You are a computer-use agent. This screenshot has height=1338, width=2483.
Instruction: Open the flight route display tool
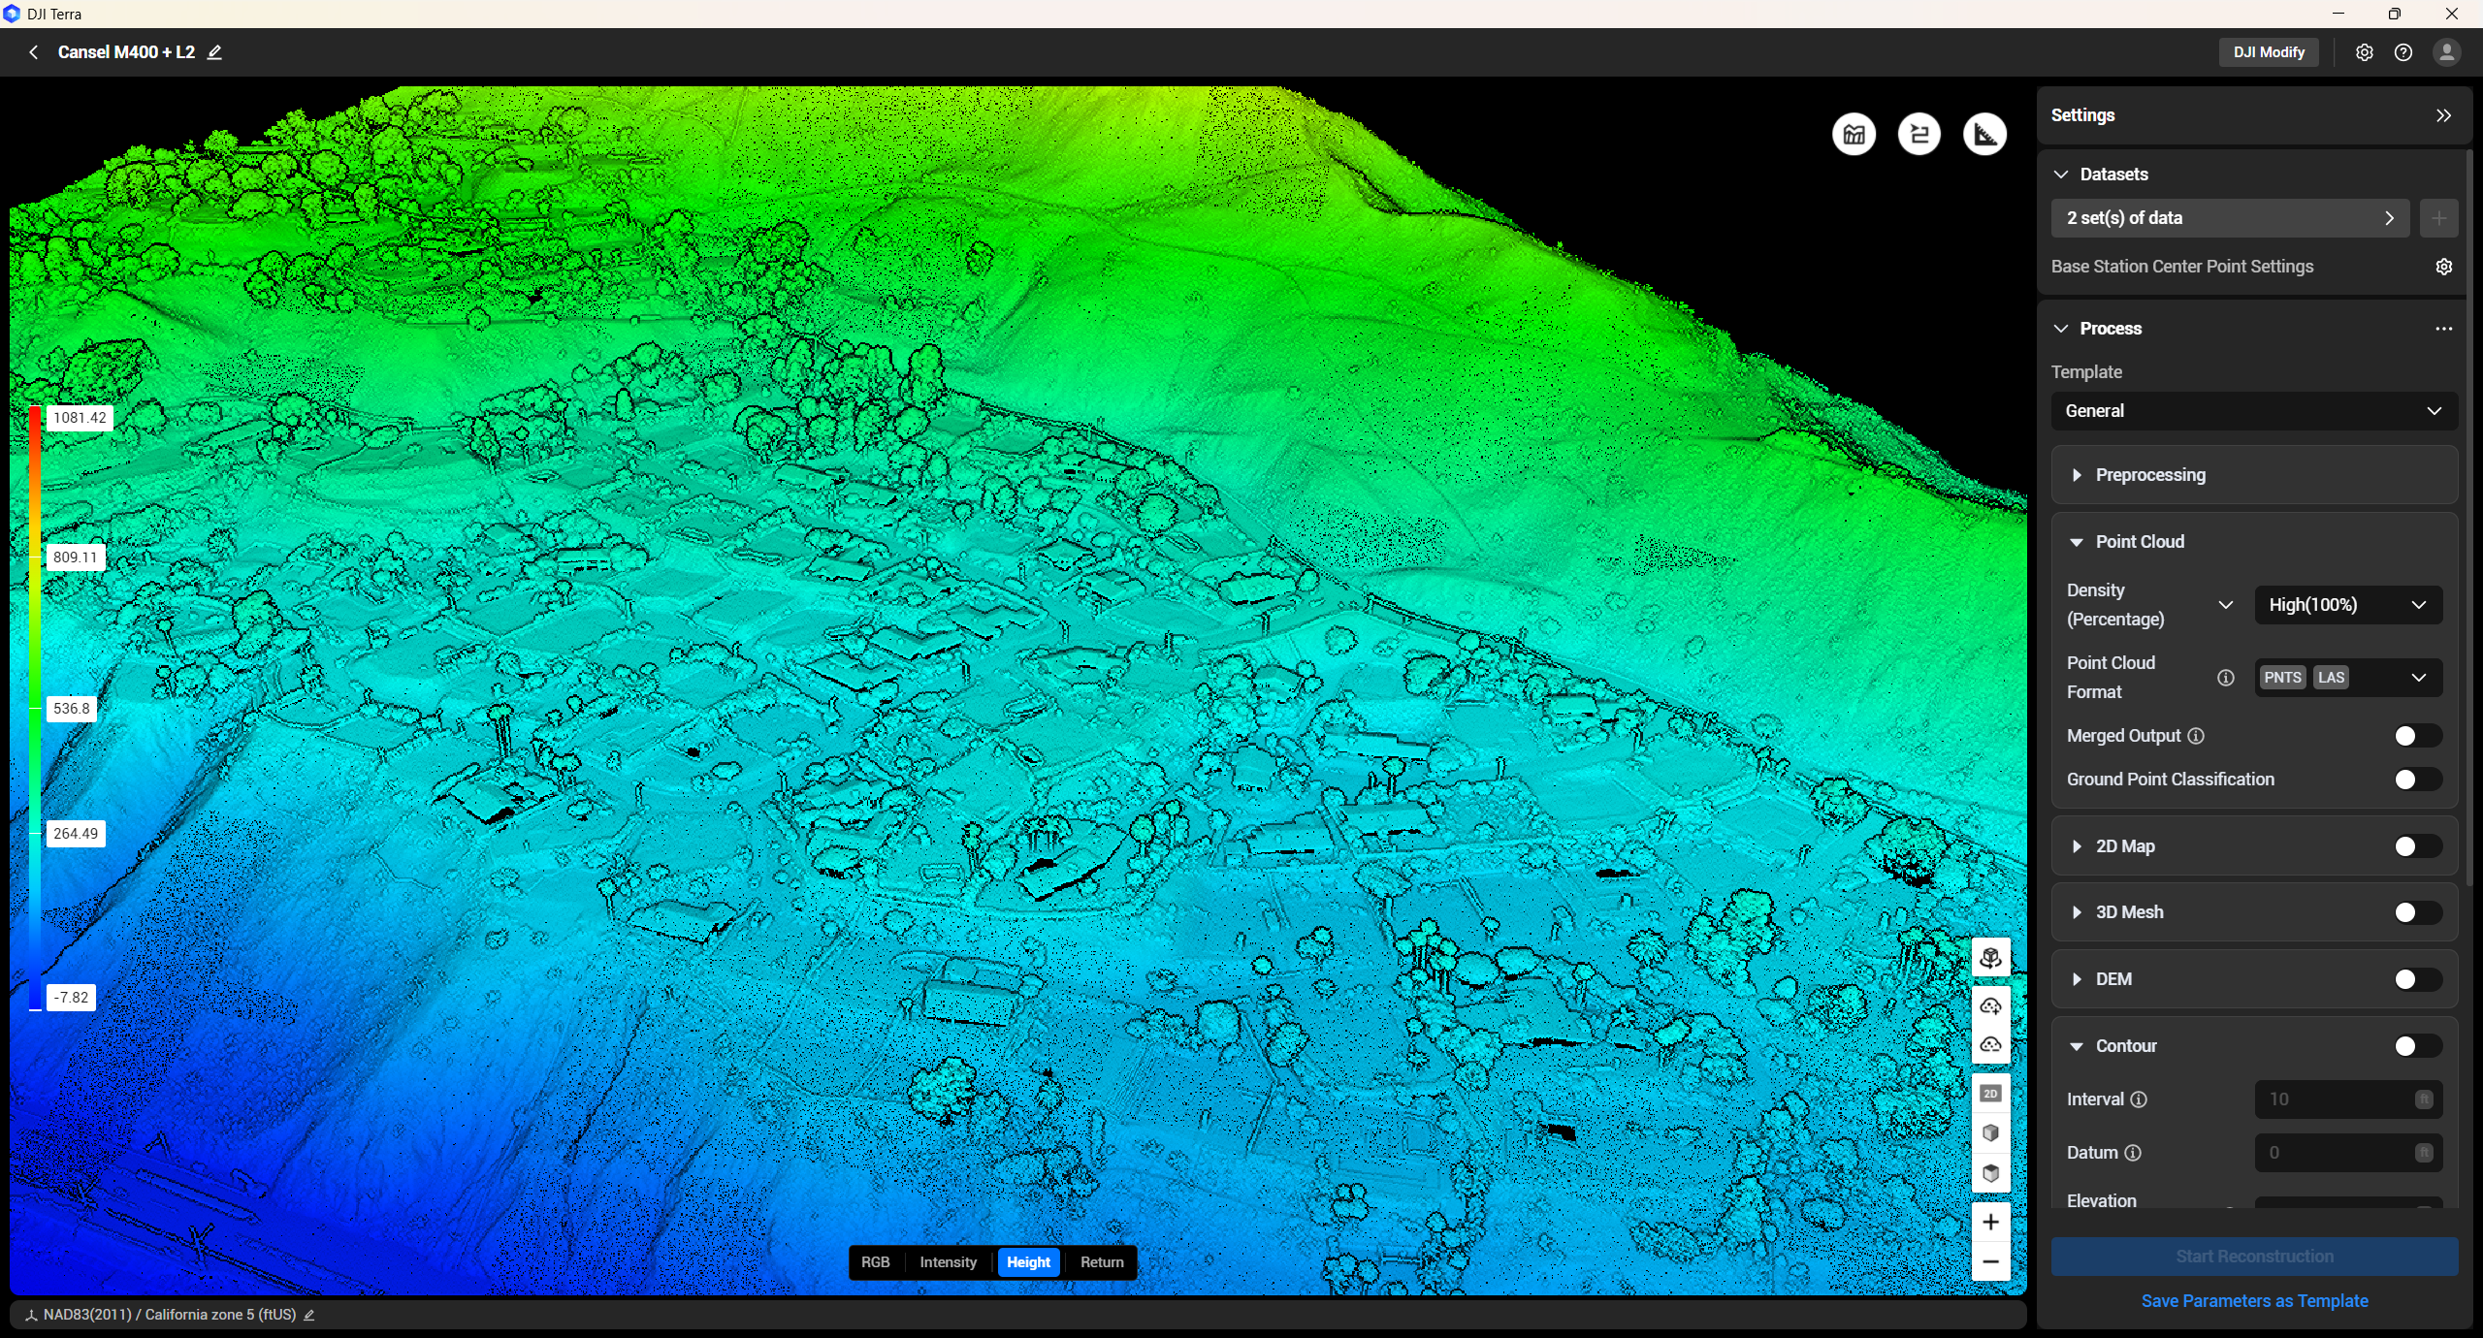(x=1919, y=134)
